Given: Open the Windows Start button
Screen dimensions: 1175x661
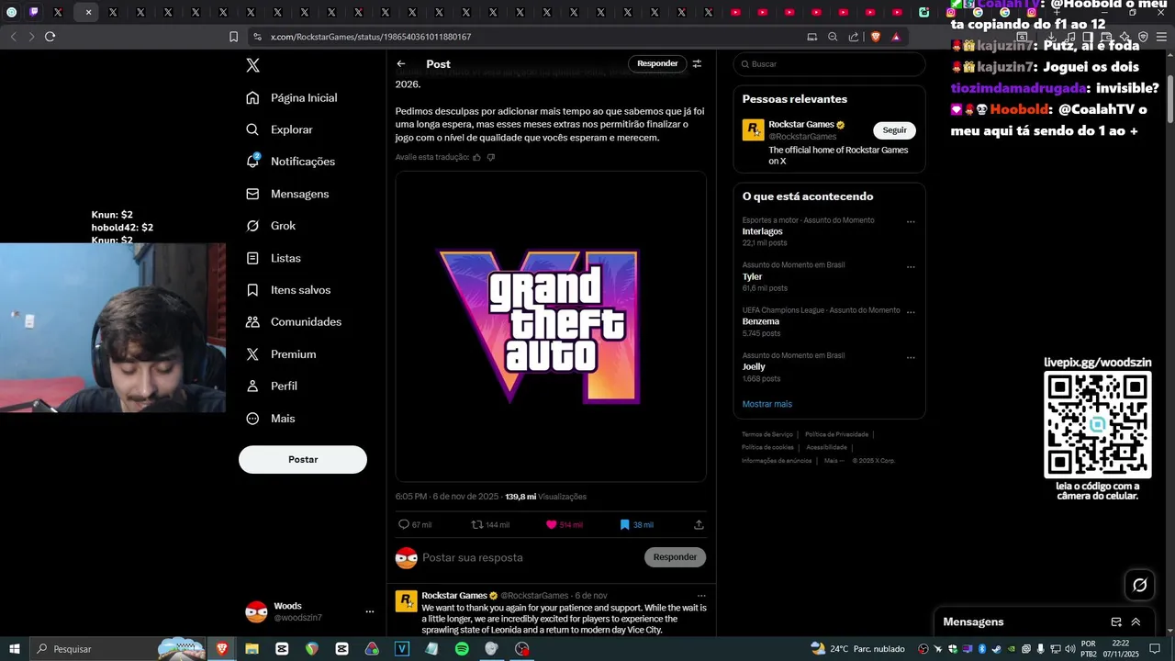Looking at the screenshot, I should (x=15, y=648).
